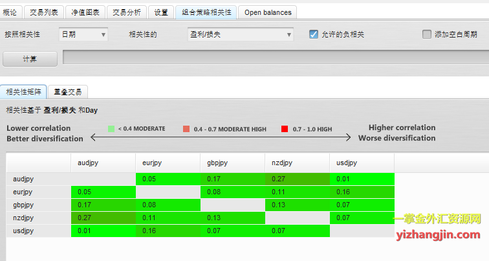Enable the 添加空白周期 checkbox
The image size is (489, 261).
pyautogui.click(x=427, y=34)
